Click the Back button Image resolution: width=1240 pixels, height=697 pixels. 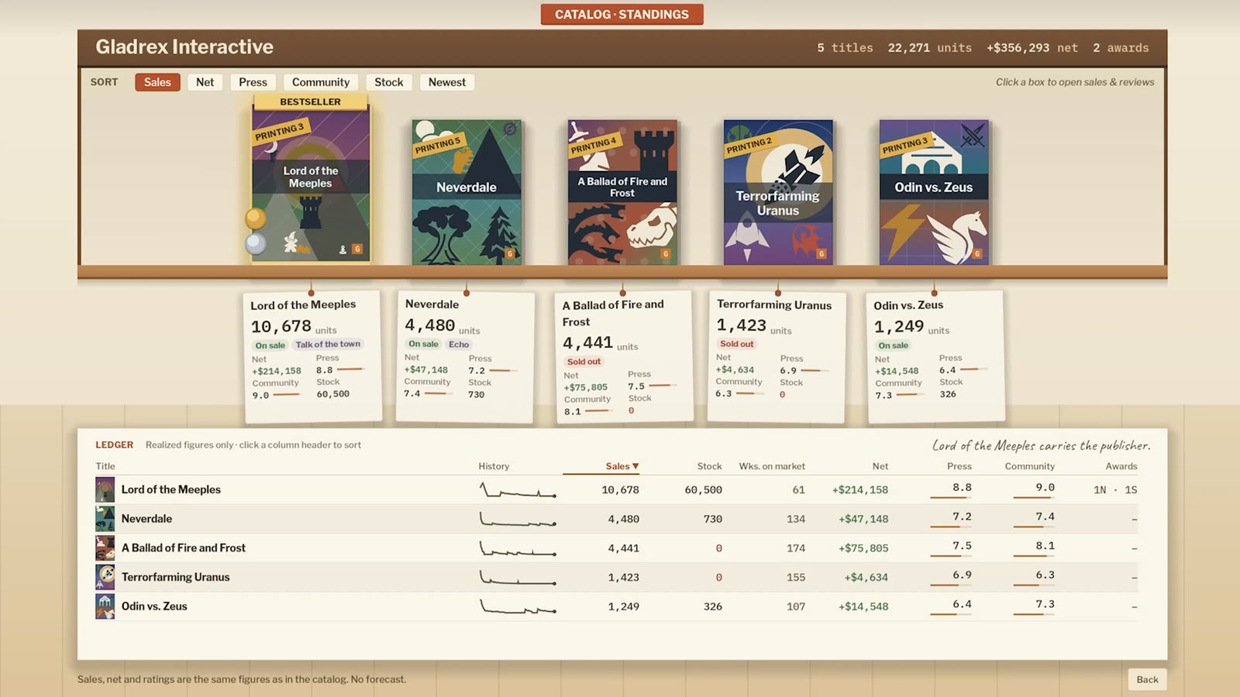pos(1147,679)
